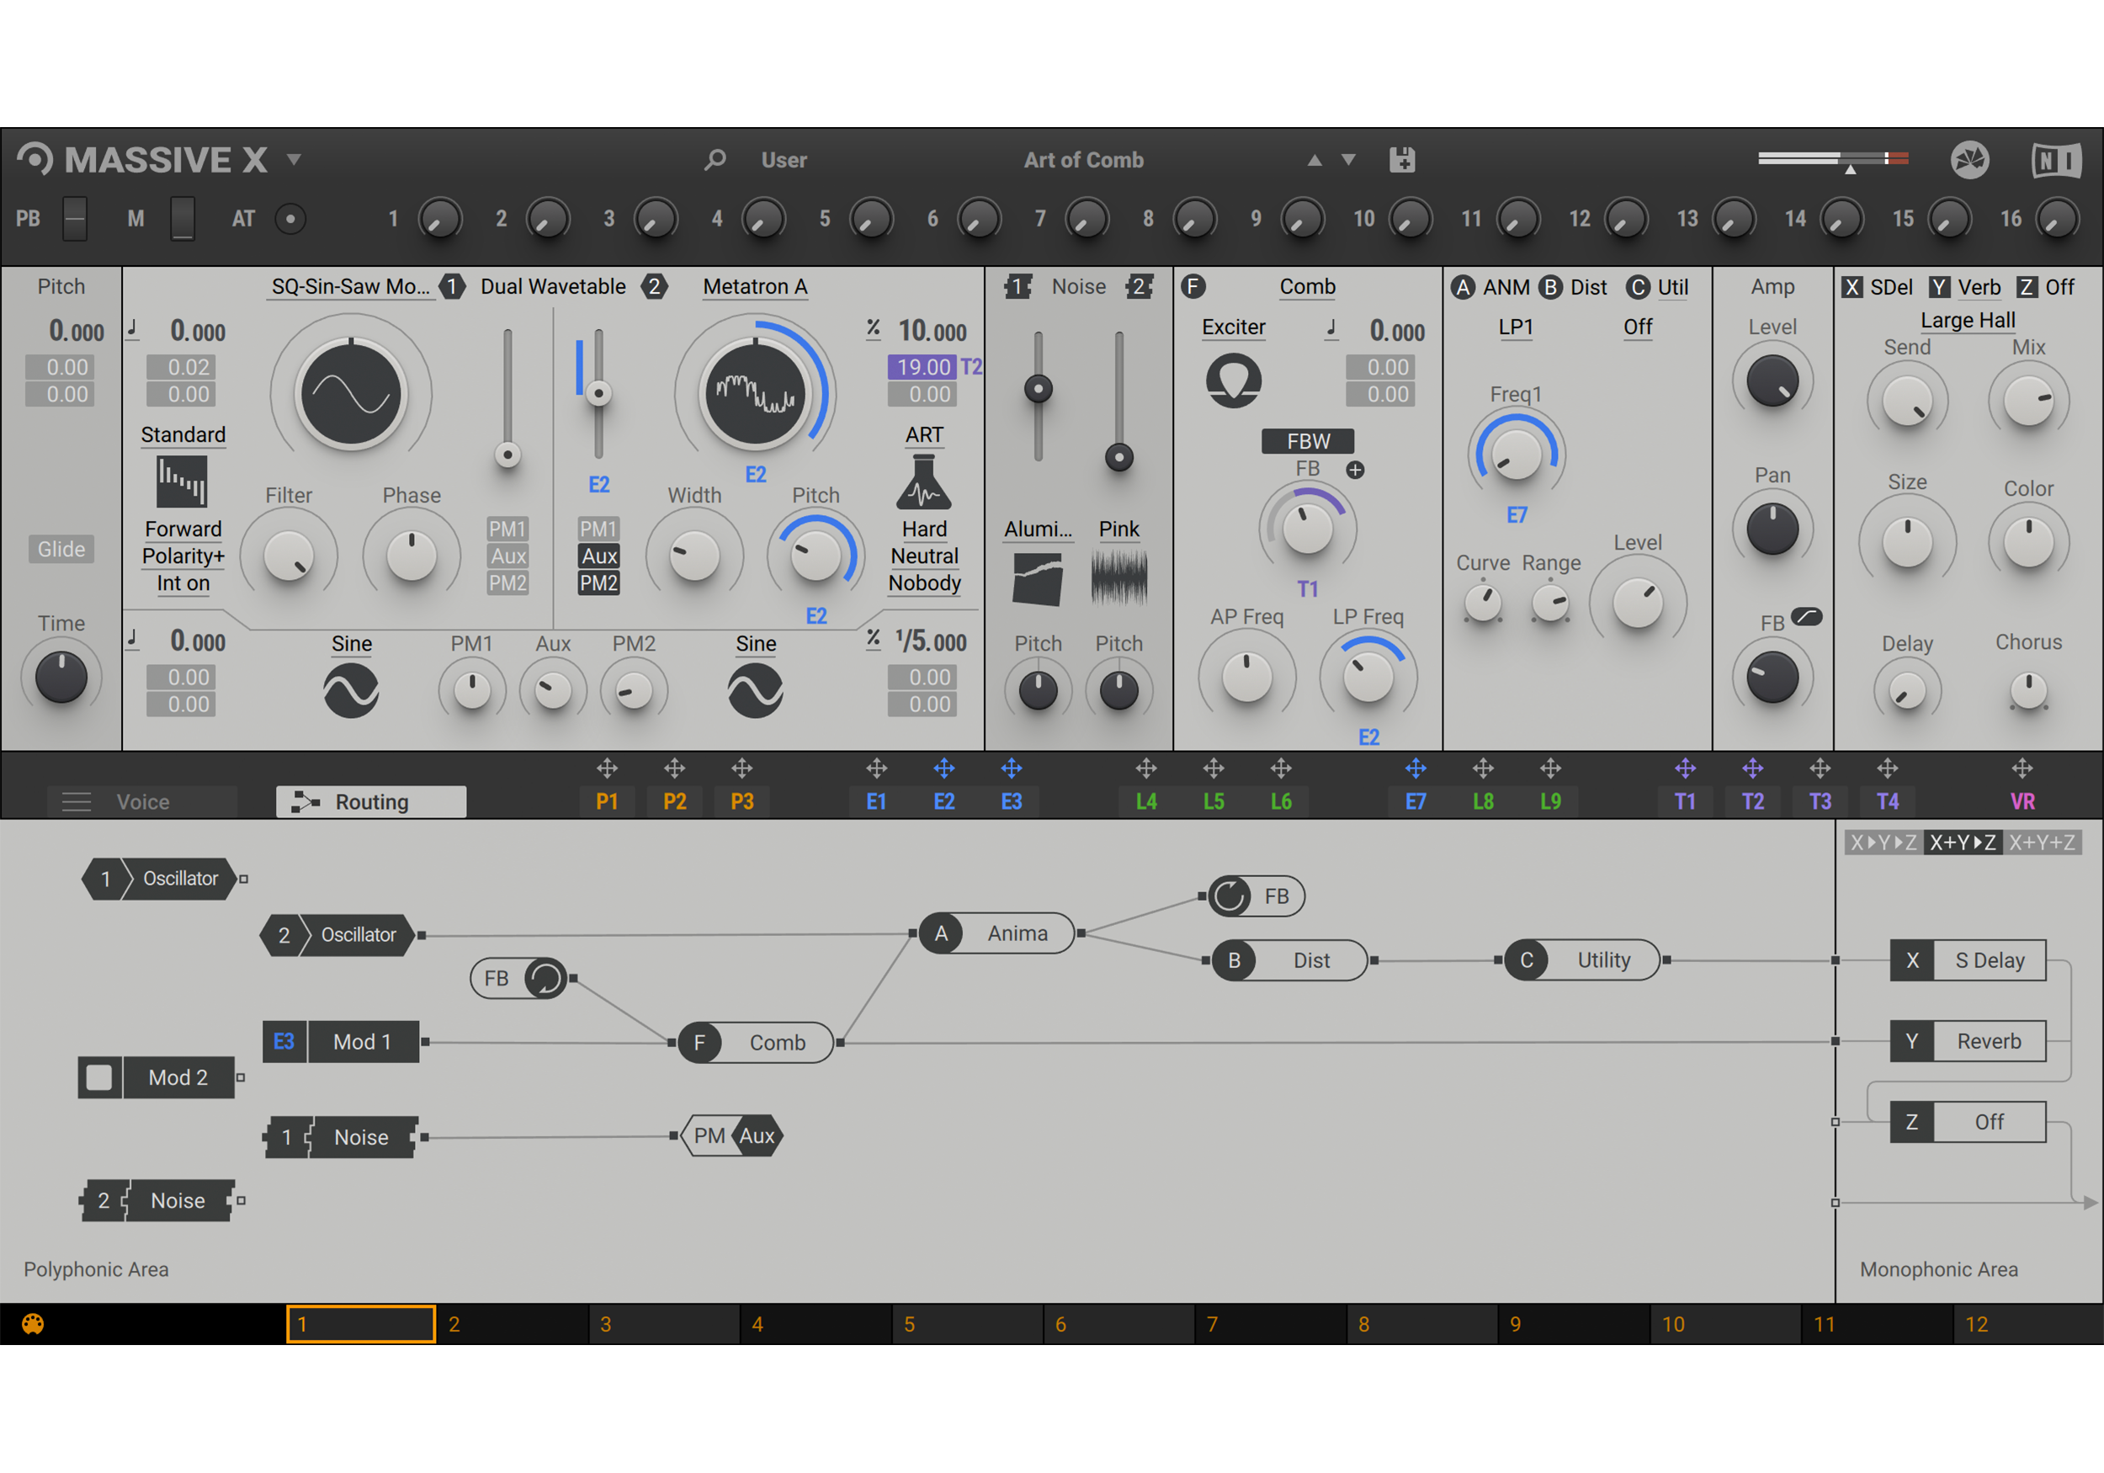2104x1473 pixels.
Task: Click the drag handle above T1 modulator
Action: tap(1685, 768)
